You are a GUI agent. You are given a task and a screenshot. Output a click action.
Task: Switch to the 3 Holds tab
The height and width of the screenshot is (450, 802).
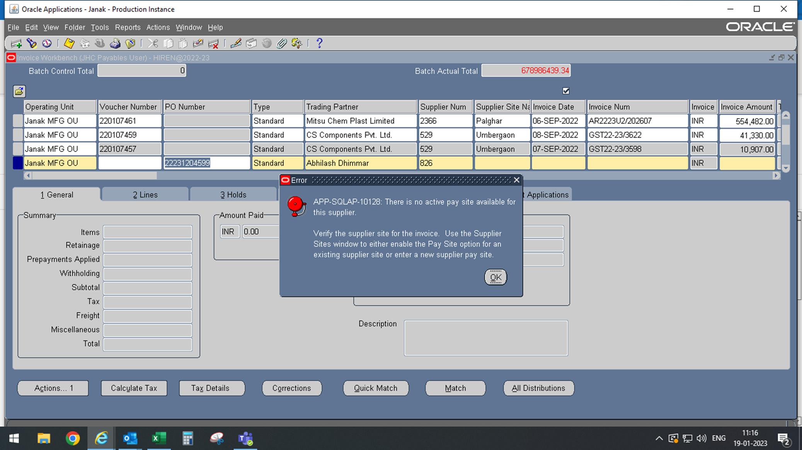point(233,194)
